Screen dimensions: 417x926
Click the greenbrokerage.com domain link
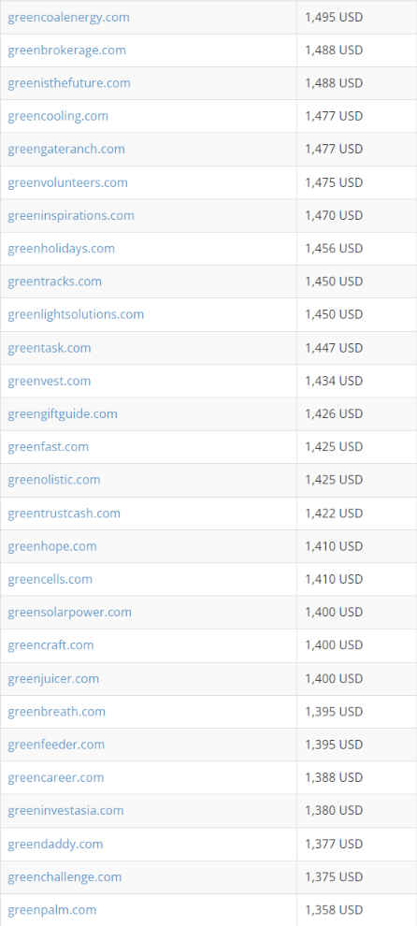pyautogui.click(x=66, y=51)
